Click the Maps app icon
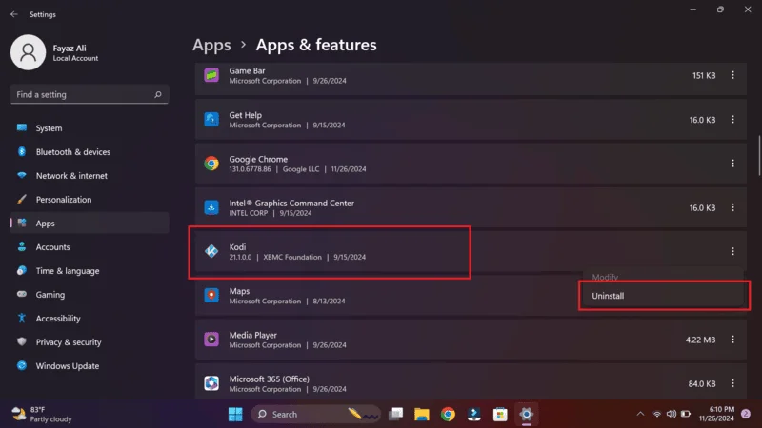This screenshot has width=762, height=428. (211, 296)
